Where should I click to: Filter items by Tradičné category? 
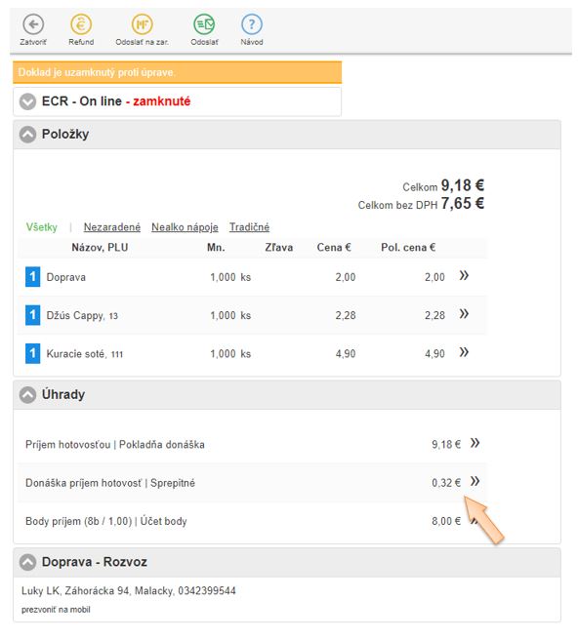(249, 227)
